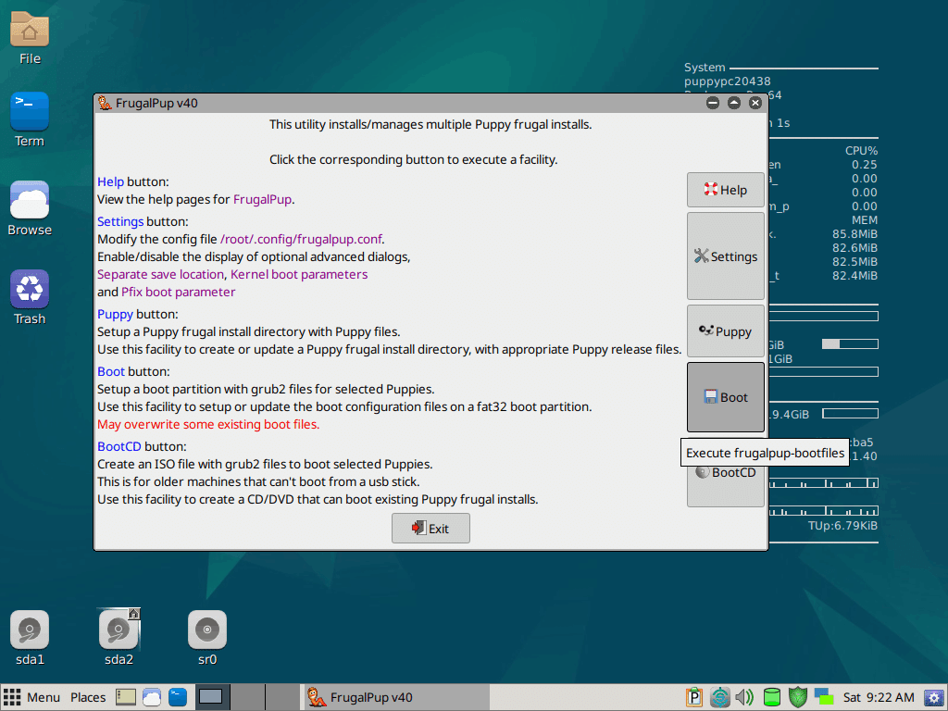This screenshot has height=711, width=948.
Task: Click the 'Separate save location' text
Action: pyautogui.click(x=160, y=274)
